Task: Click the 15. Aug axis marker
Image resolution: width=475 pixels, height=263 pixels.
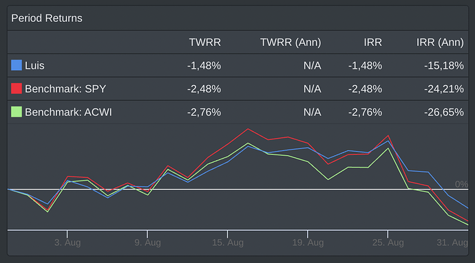Action: pos(227,242)
